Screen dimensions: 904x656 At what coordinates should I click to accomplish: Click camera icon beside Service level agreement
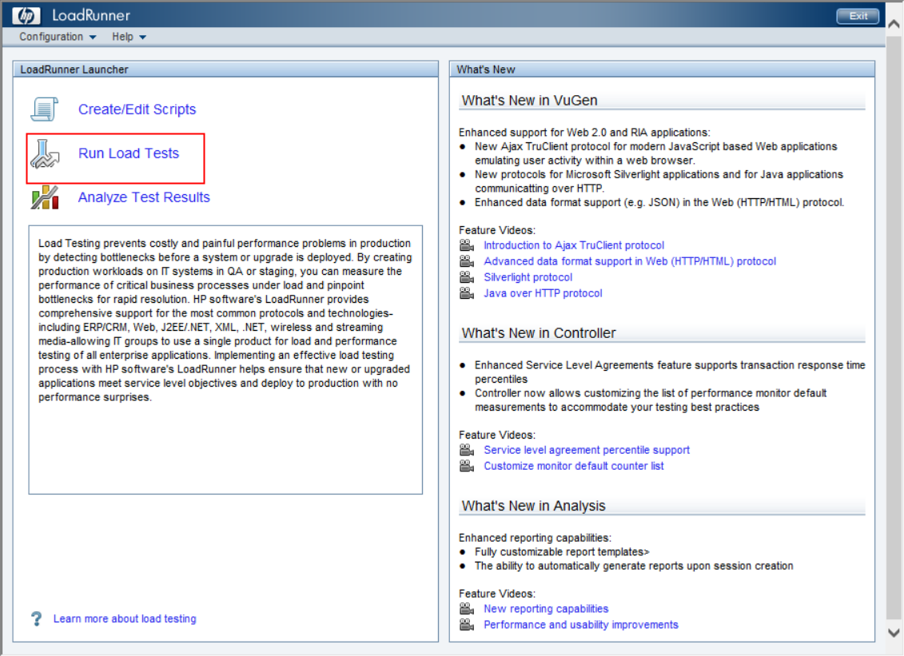pos(467,450)
